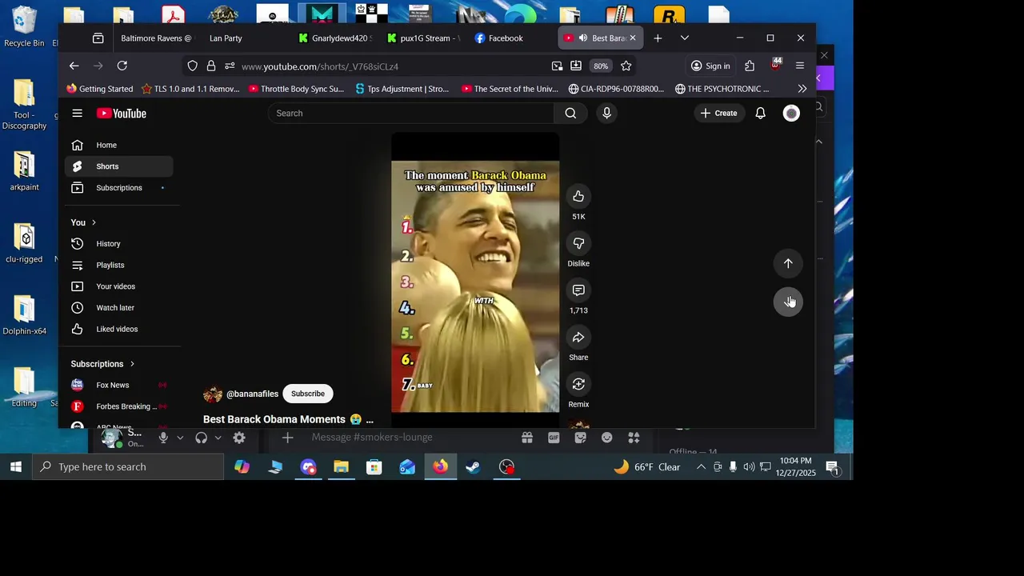Expand the You section chevron

click(94, 222)
